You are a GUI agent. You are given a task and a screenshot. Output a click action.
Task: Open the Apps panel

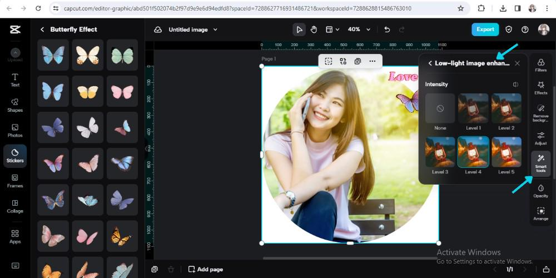tap(15, 236)
